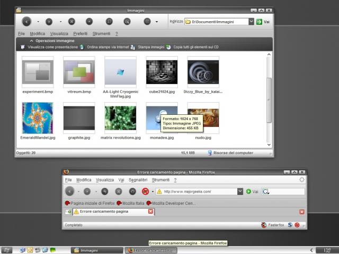
Task: Click the blue S icon in Firefox status bar
Action: 290,225
